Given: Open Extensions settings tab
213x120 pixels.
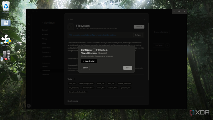Looking at the screenshot, I should [x=46, y=71].
